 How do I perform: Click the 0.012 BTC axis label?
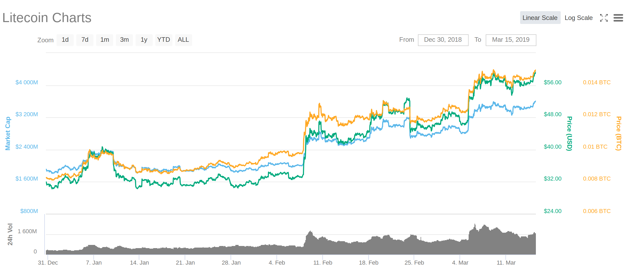(597, 114)
